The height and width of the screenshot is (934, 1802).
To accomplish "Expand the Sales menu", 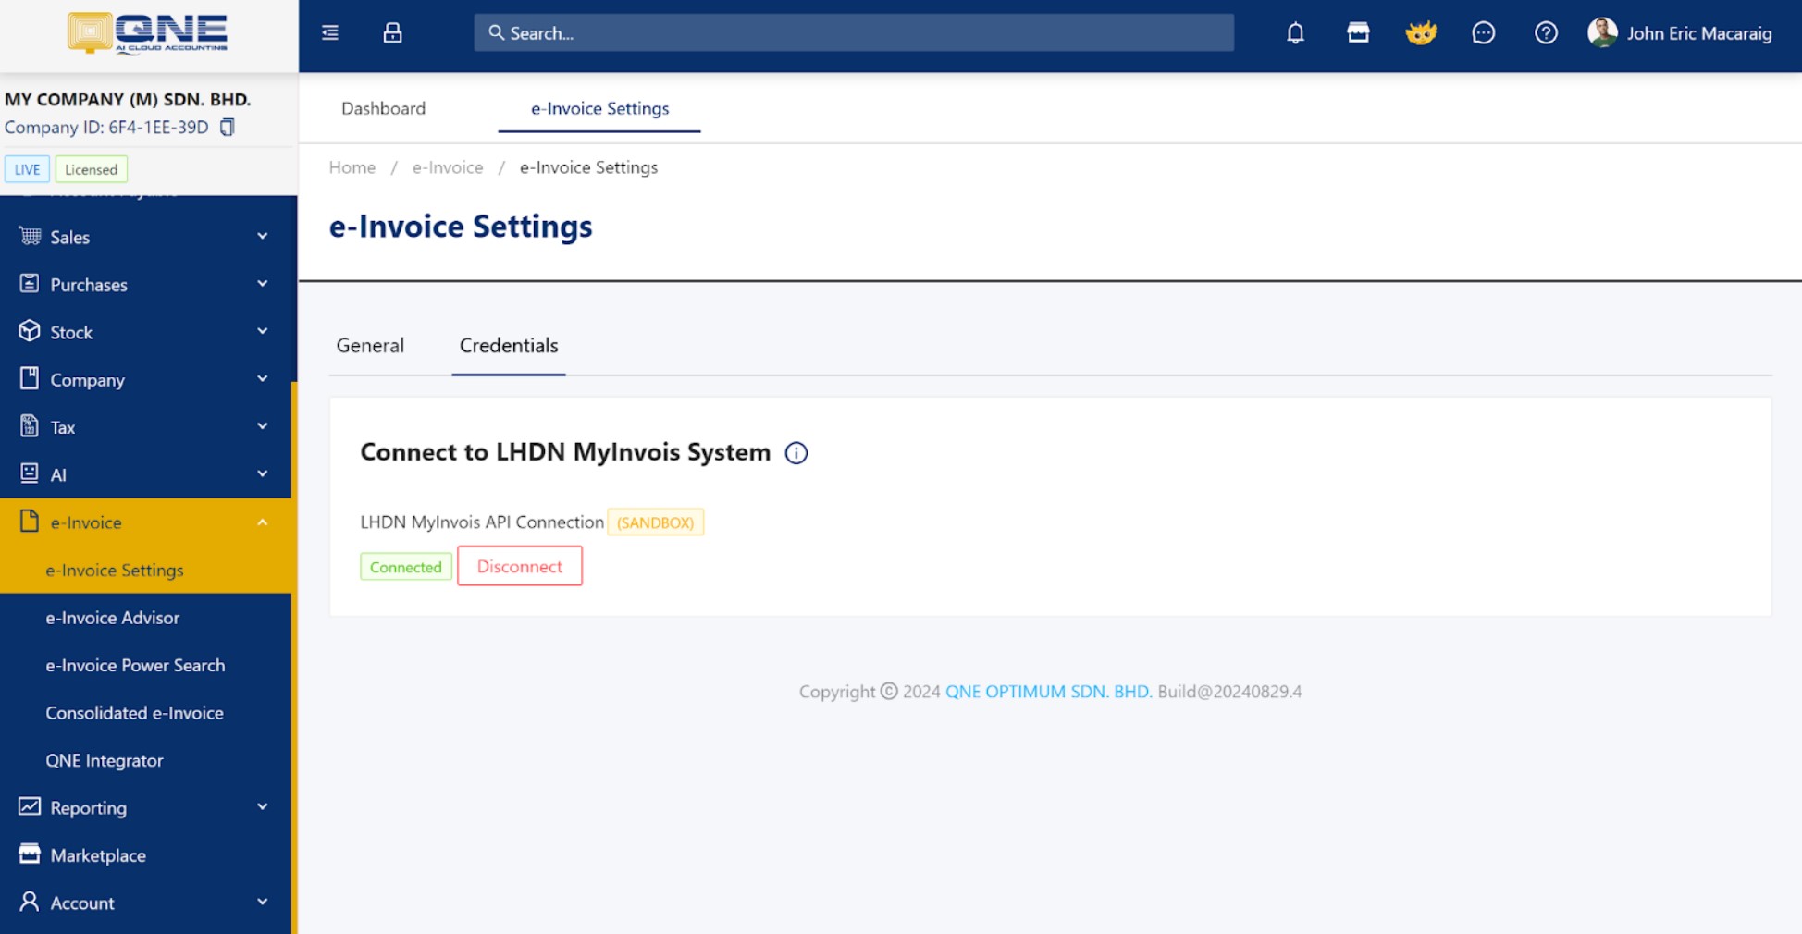I will click(x=145, y=237).
